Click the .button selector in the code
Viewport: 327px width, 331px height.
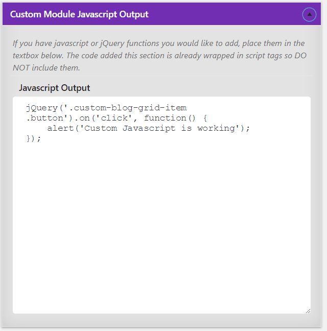(45, 118)
